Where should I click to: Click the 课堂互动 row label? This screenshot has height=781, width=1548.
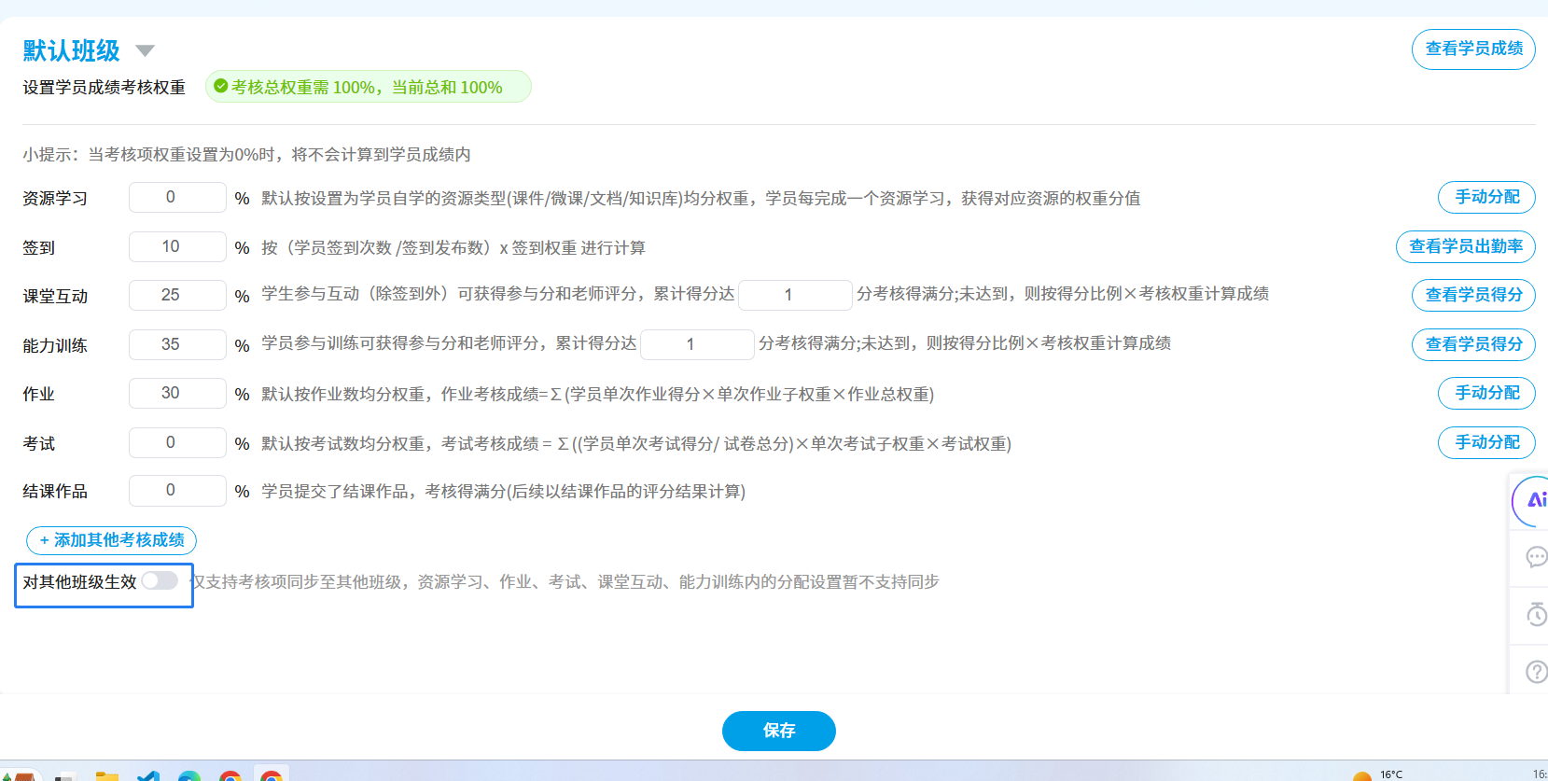(55, 297)
